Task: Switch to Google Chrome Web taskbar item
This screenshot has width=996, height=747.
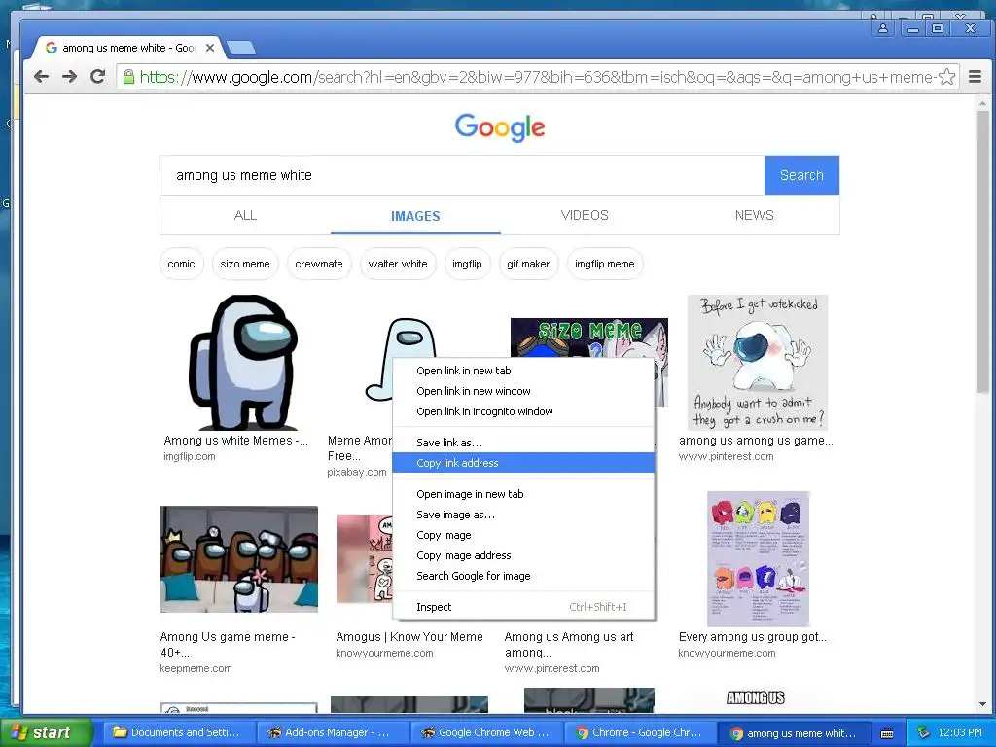Action: pos(486,732)
